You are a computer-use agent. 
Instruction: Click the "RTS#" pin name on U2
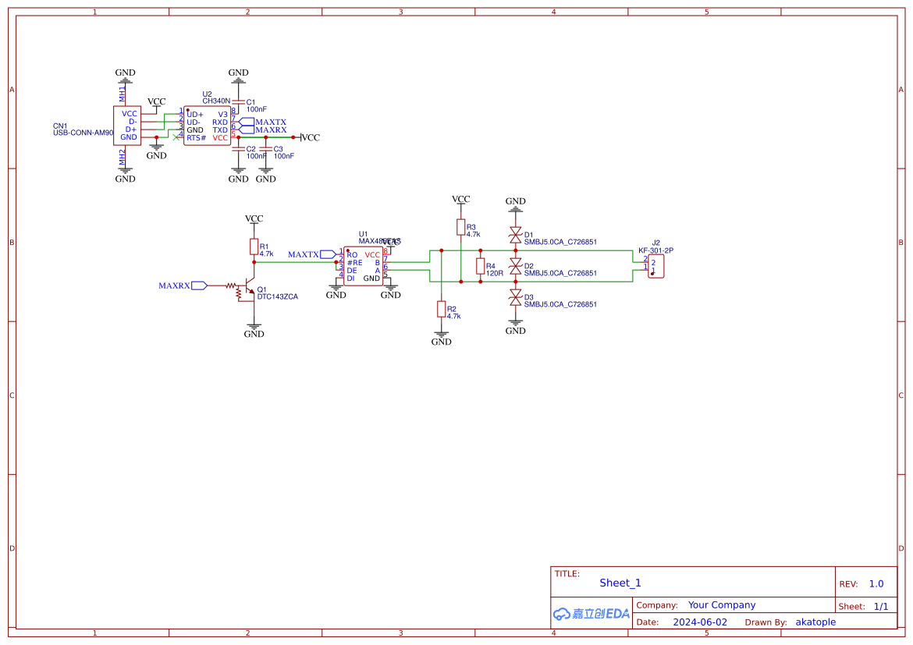click(196, 138)
